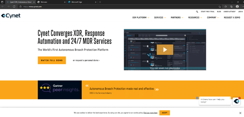The width and height of the screenshot is (244, 117).
Task: Expand the XDR Platform menu arrow
Action: 148,18
